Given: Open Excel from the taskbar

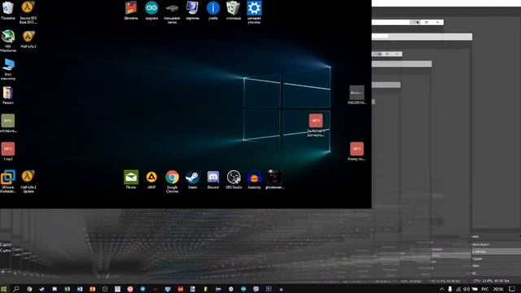Looking at the screenshot, I should (x=67, y=289).
